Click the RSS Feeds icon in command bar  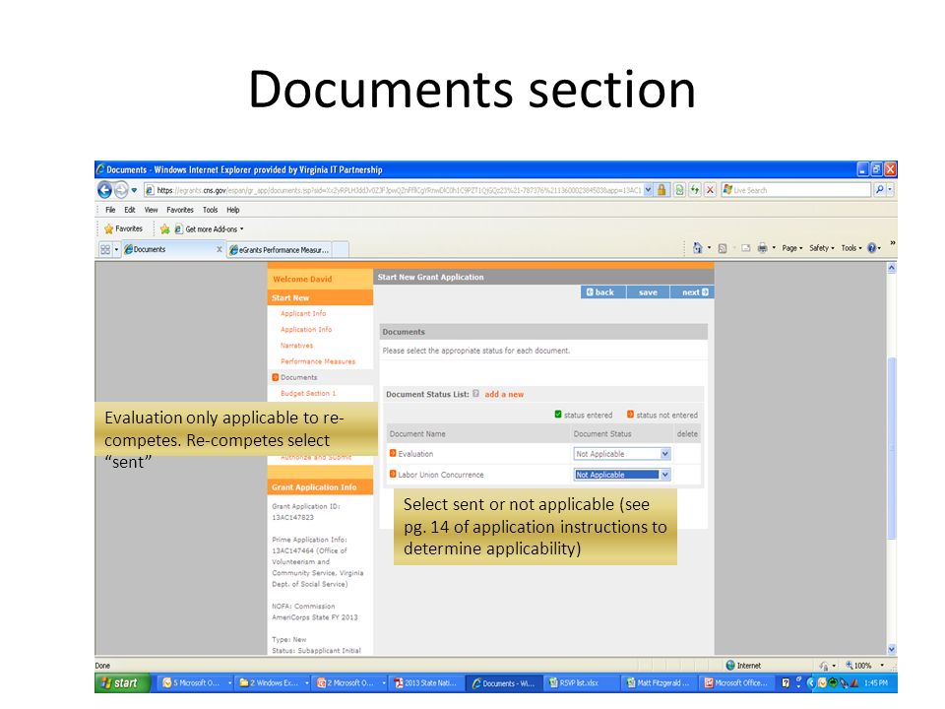(722, 248)
